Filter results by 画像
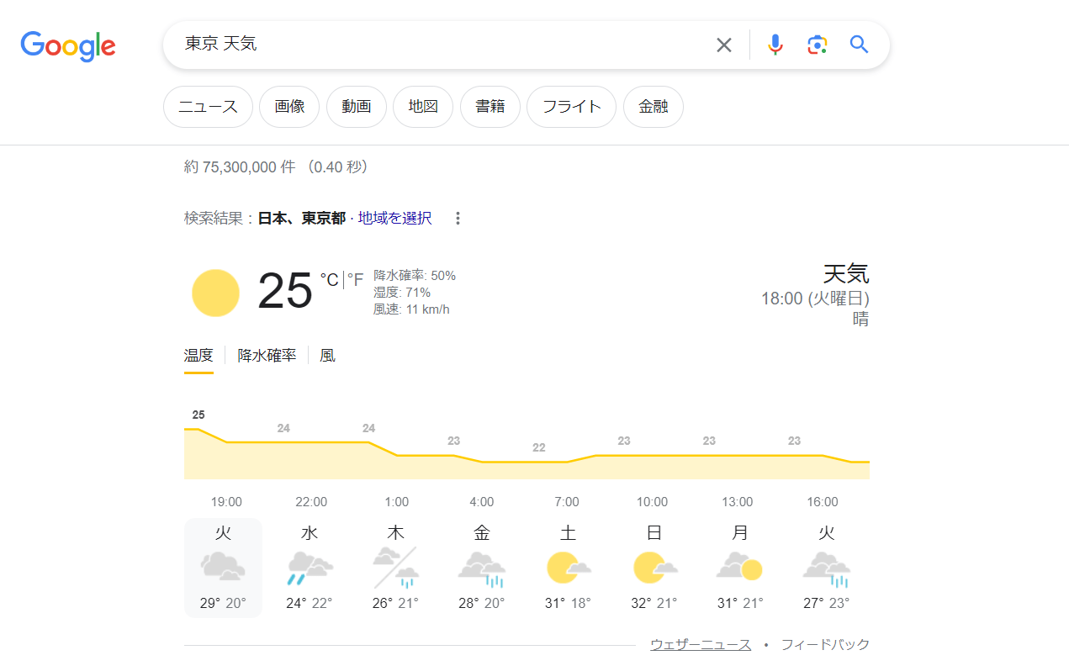This screenshot has width=1069, height=666. coord(289,107)
